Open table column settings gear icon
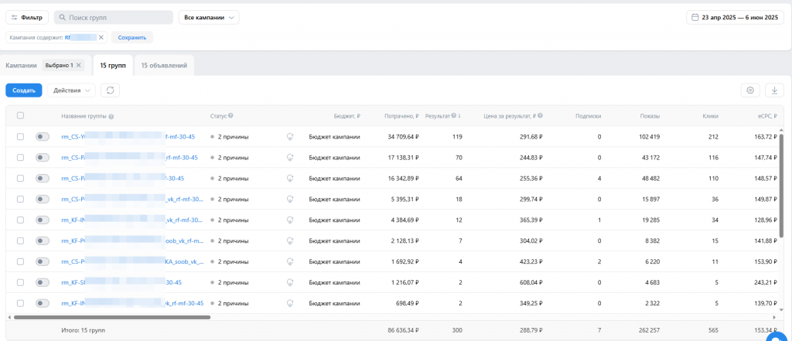The height and width of the screenshot is (341, 792). click(750, 90)
